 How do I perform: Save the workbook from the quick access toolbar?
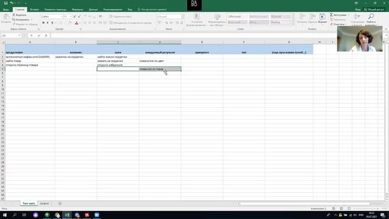coord(5,3)
